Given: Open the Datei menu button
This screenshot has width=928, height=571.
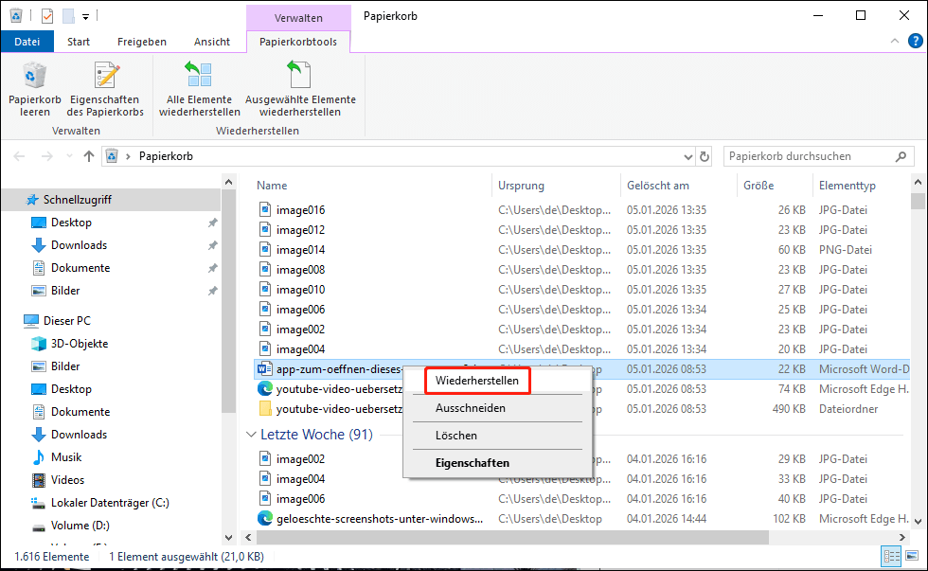Looking at the screenshot, I should coord(27,42).
